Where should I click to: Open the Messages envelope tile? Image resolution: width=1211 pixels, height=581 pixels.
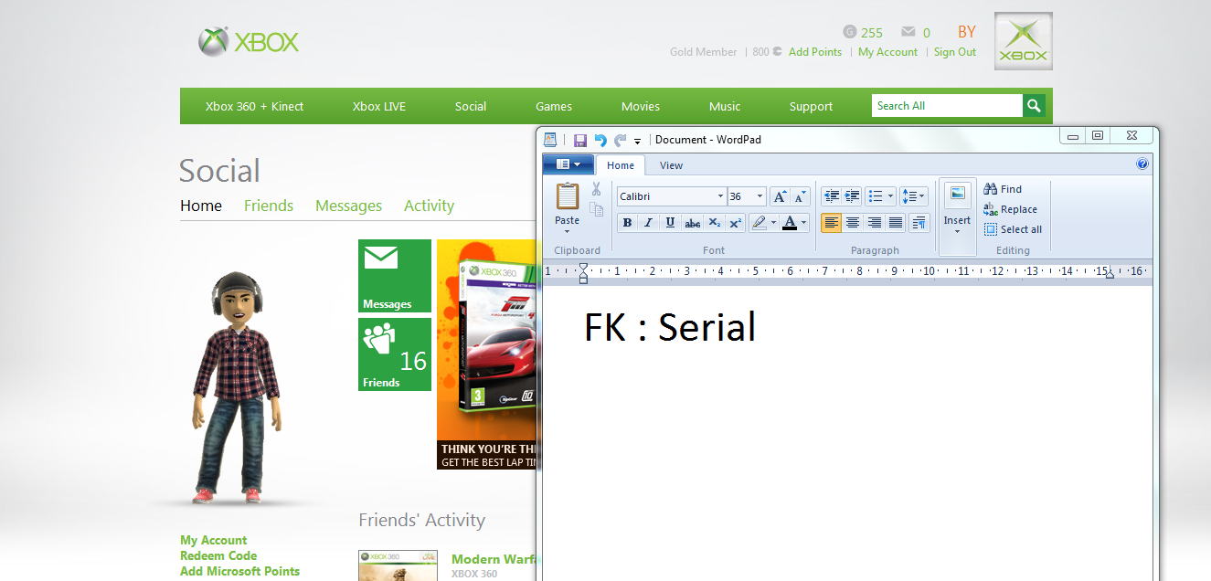click(x=395, y=276)
